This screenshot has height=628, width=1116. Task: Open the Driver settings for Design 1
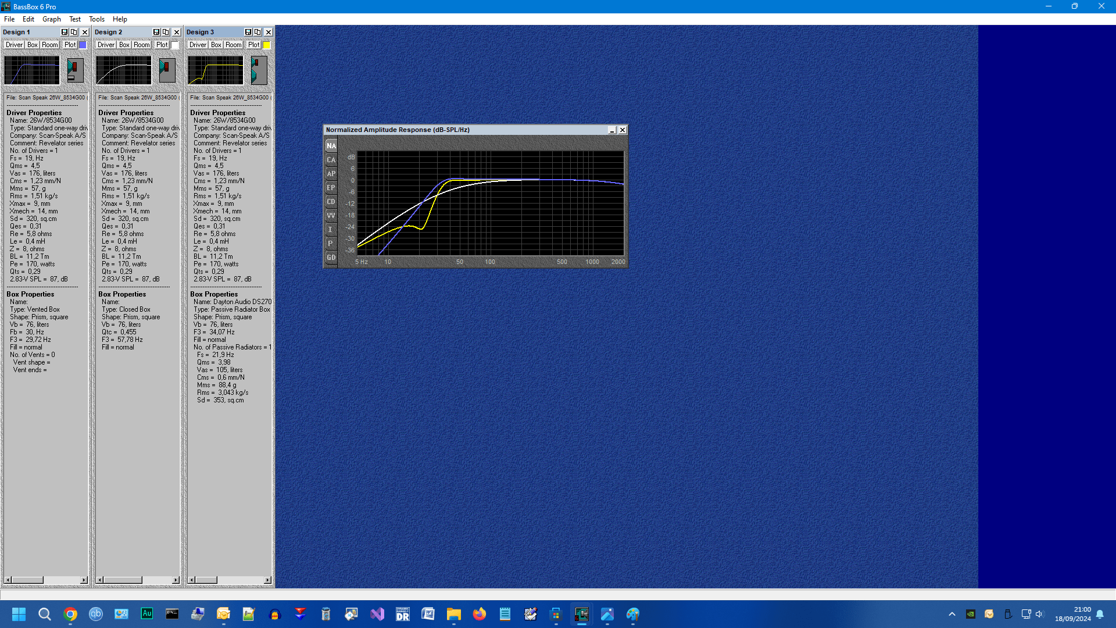click(x=14, y=45)
